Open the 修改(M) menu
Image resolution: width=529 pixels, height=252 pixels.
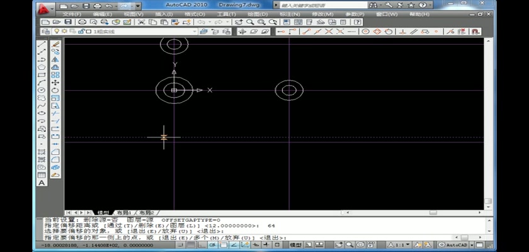(x=322, y=13)
